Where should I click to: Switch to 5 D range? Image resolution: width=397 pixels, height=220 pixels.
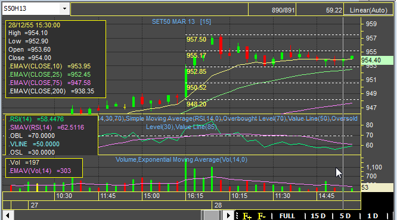pyautogui.click(x=345, y=216)
